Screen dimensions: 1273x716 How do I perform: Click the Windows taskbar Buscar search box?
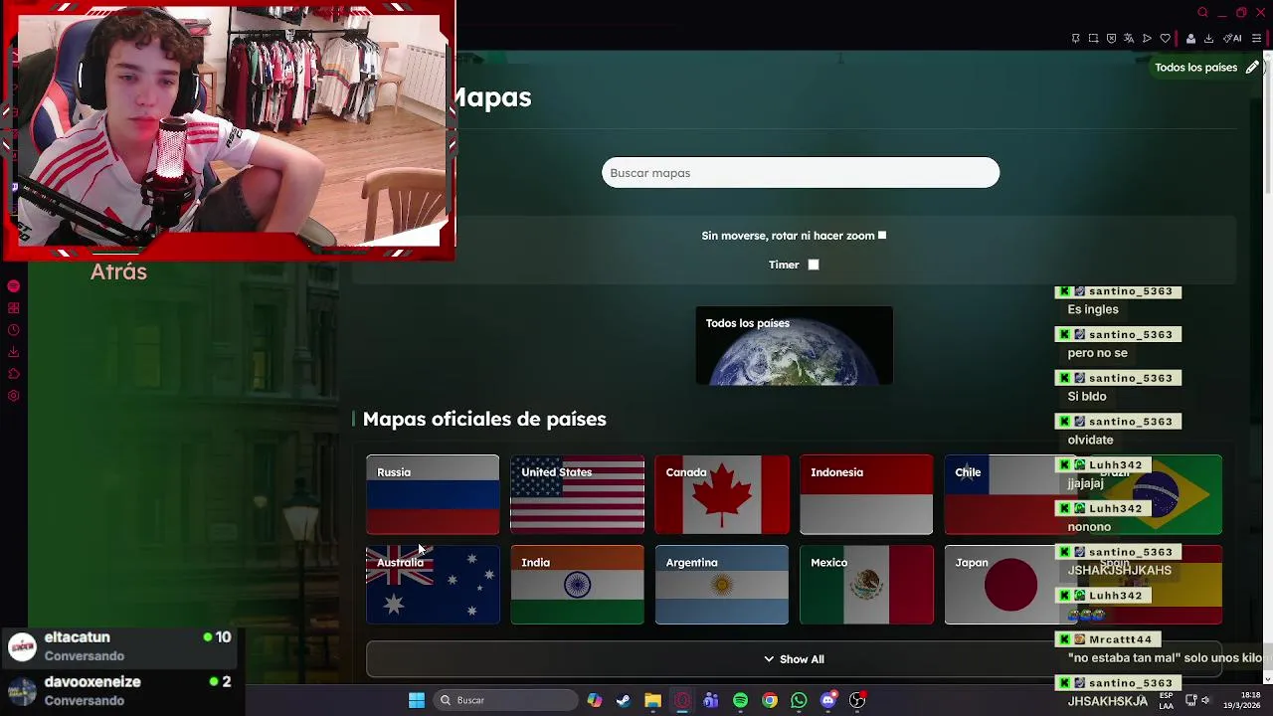pos(506,700)
